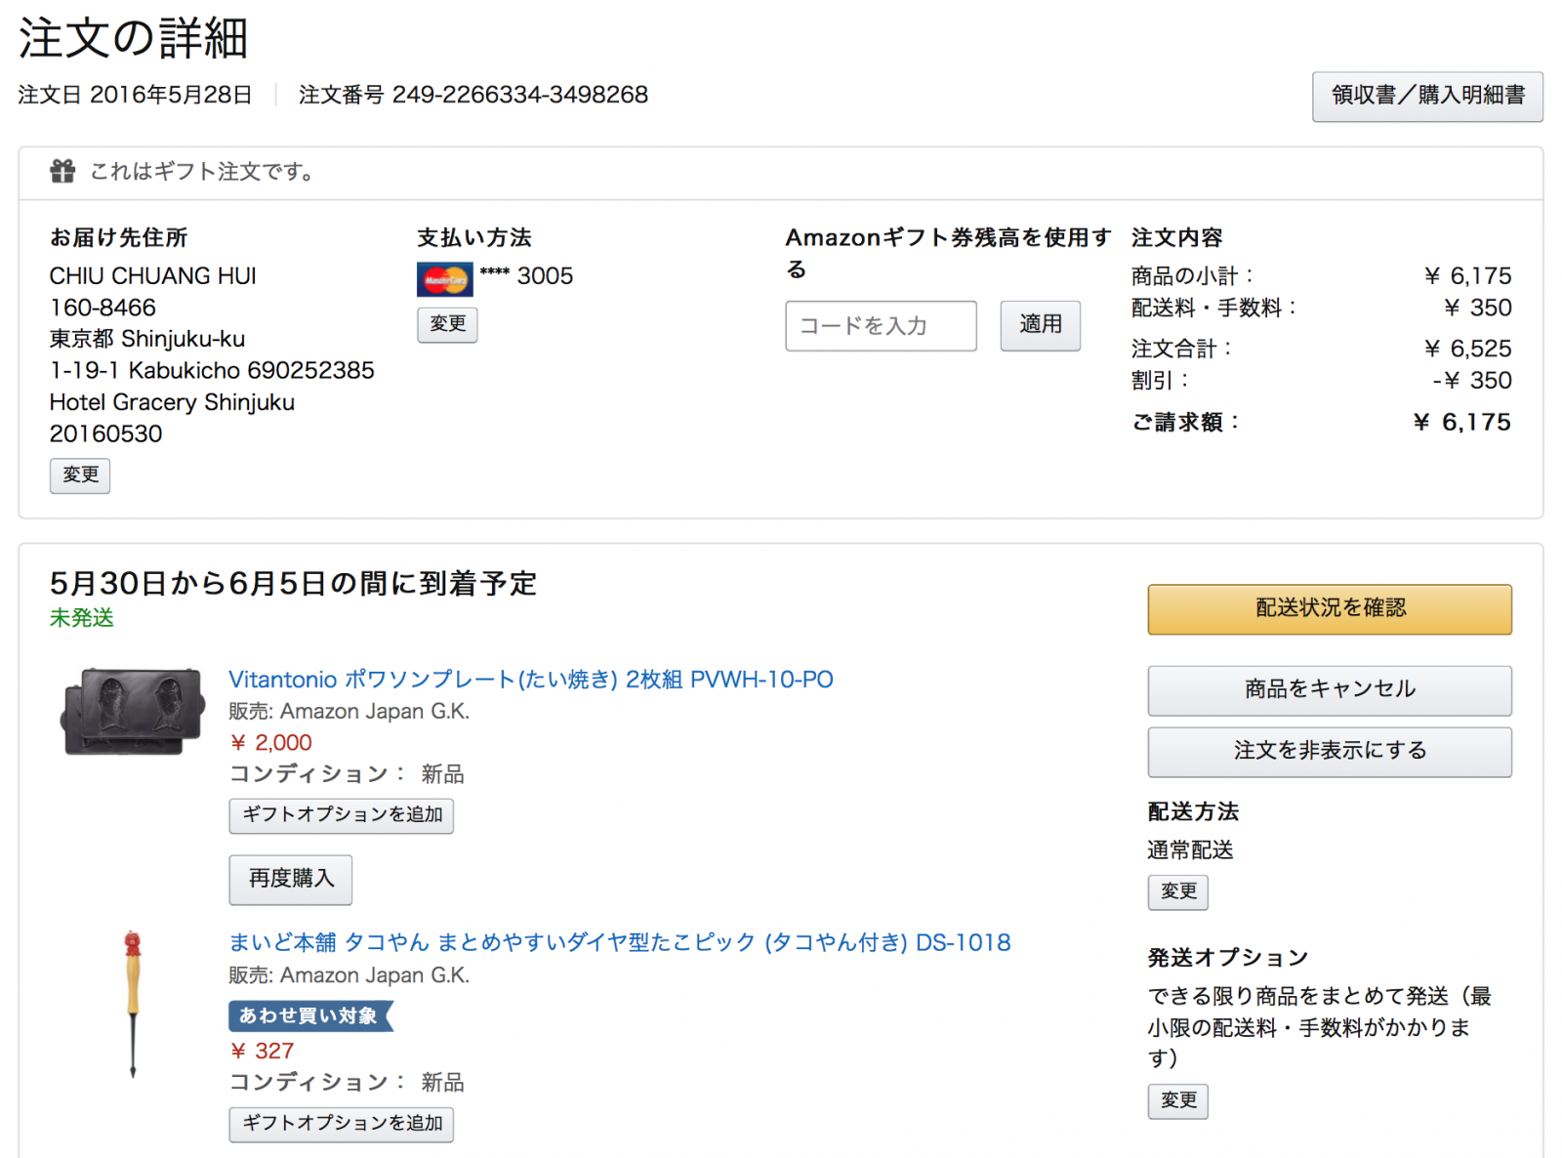Click the 通常配送 shipping method text
Image resolution: width=1562 pixels, height=1158 pixels.
[1190, 850]
